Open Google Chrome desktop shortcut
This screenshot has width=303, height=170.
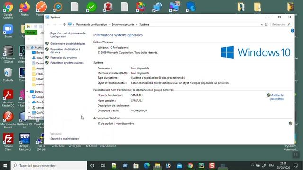coord(8,10)
